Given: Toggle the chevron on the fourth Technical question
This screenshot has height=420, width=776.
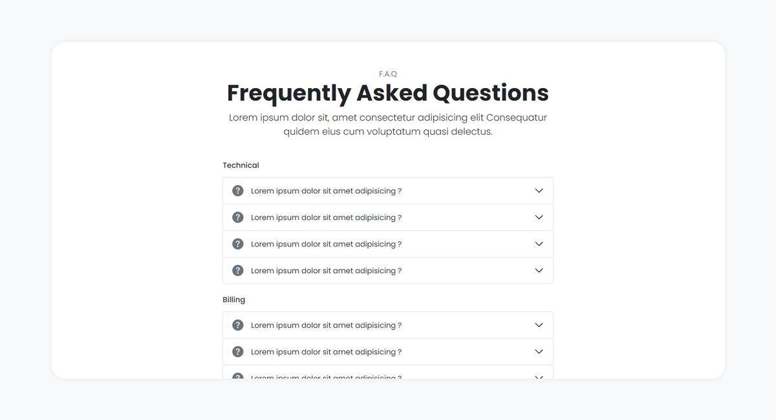Looking at the screenshot, I should (x=539, y=271).
